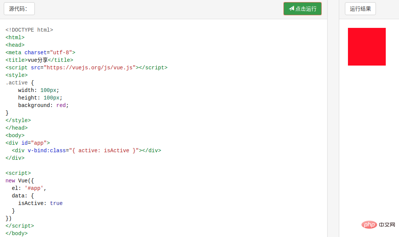Click the meta charset utf-8 line
The width and height of the screenshot is (399, 237).
pyautogui.click(x=40, y=52)
